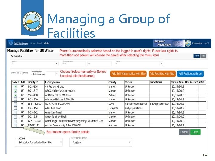
Task: Click the blue Search button
Action: point(196,56)
